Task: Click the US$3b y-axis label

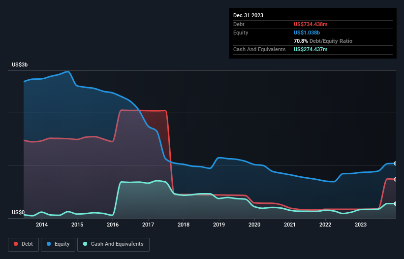Action: [x=20, y=65]
